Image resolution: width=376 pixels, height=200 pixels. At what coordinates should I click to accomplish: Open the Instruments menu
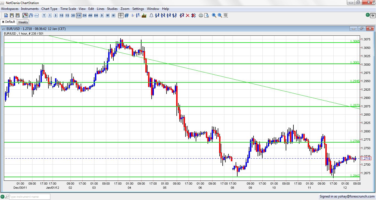[30, 9]
